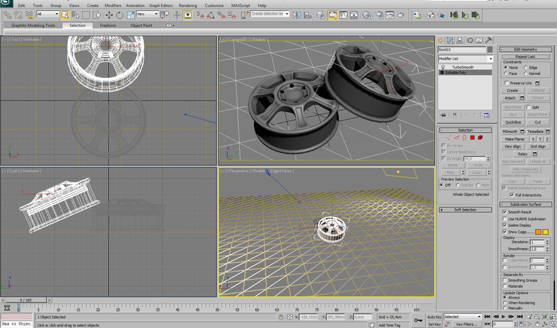Switch to the Create command panel
Image resolution: width=557 pixels, height=328 pixels.
[x=441, y=40]
